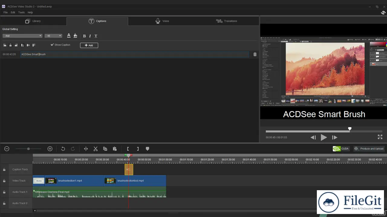Select the caption clip on Caption Track
The image size is (387, 217).
tap(129, 169)
